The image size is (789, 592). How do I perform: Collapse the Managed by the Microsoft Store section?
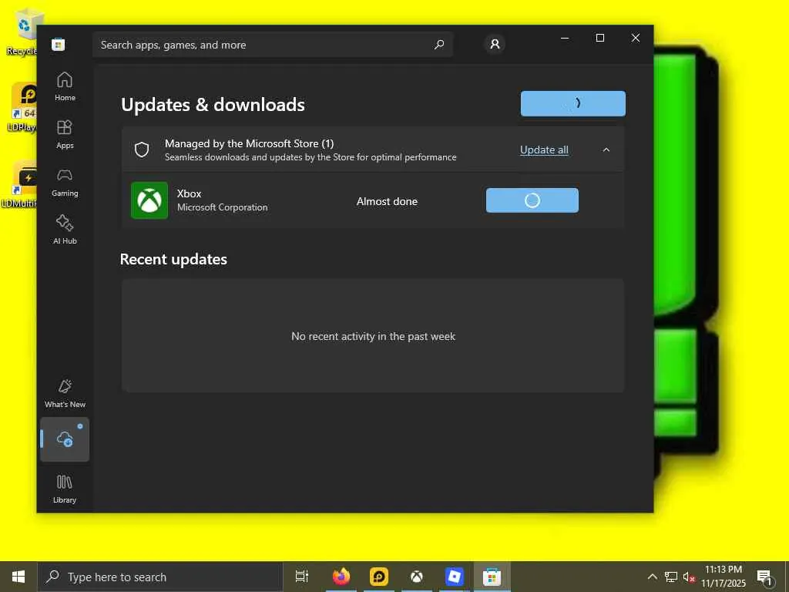[x=606, y=150]
